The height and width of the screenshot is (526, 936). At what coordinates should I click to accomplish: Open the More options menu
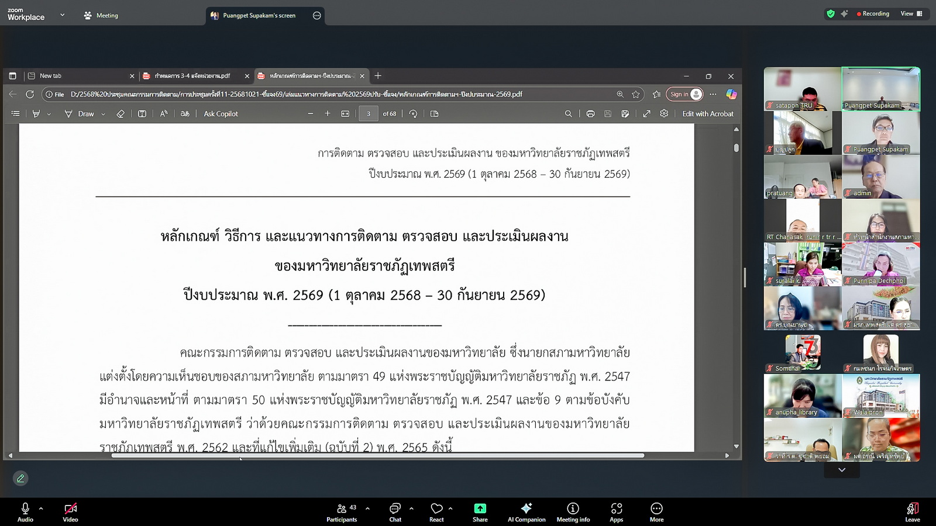[656, 512]
